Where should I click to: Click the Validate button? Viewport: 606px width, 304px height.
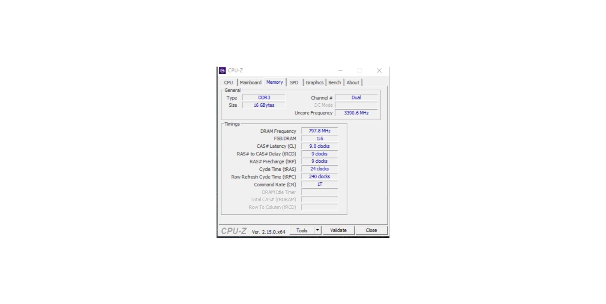[x=338, y=230]
